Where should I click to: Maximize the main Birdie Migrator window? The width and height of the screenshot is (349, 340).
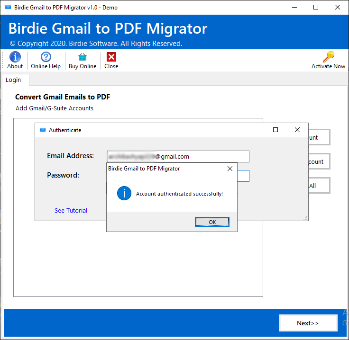[x=316, y=7]
